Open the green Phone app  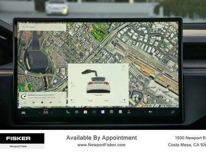[68, 112]
